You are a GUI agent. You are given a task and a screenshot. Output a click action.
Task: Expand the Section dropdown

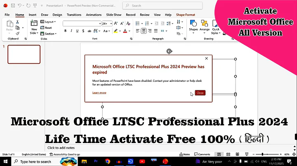[x=49, y=34]
